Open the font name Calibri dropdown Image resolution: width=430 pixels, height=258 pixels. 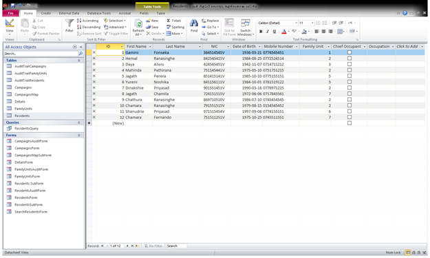296,23
